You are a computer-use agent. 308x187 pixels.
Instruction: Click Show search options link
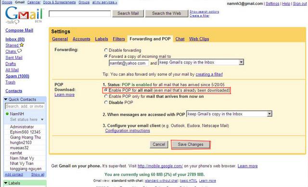coord(204,12)
